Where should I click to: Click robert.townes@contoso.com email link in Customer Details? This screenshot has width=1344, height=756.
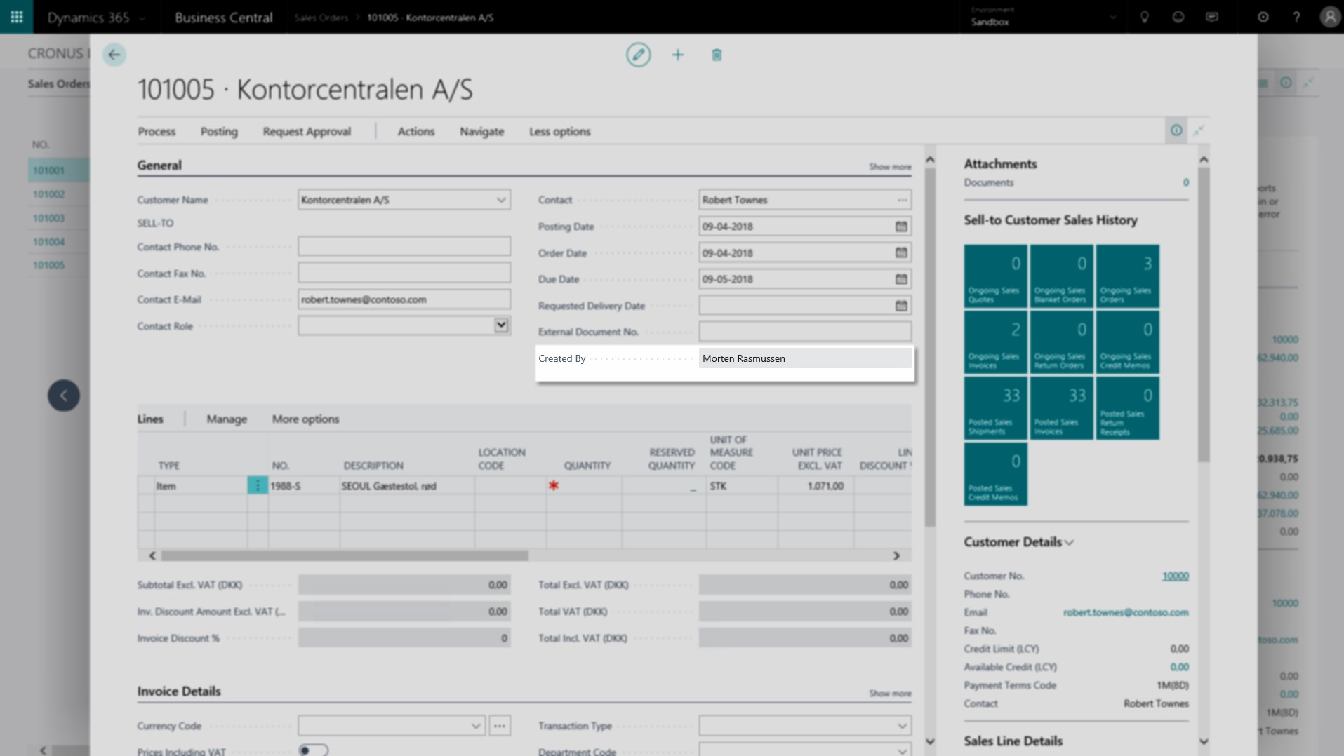click(1126, 612)
